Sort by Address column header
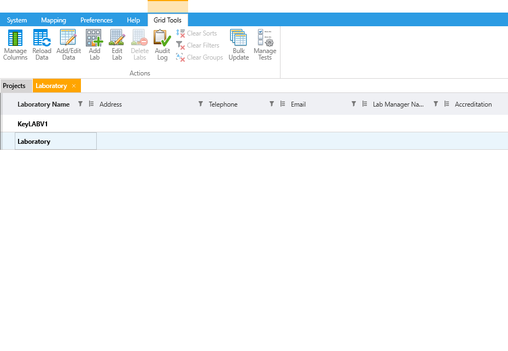 pos(110,104)
